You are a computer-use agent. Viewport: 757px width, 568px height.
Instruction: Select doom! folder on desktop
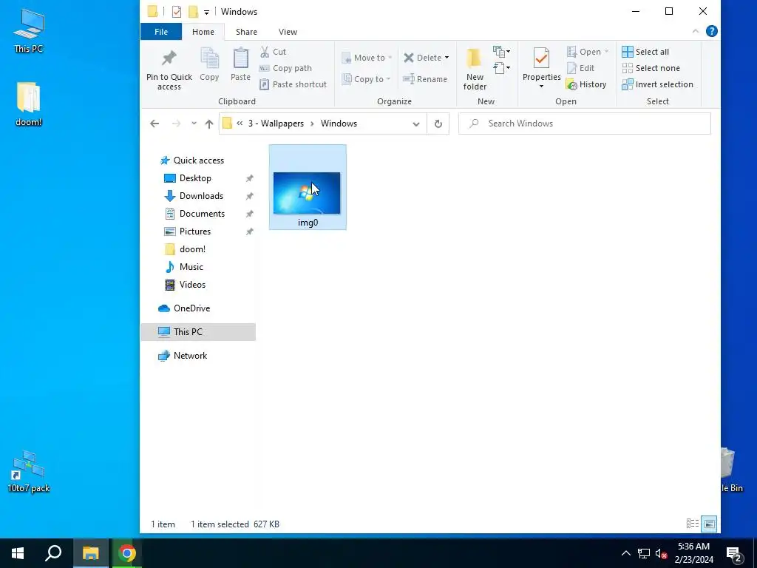coord(29,104)
